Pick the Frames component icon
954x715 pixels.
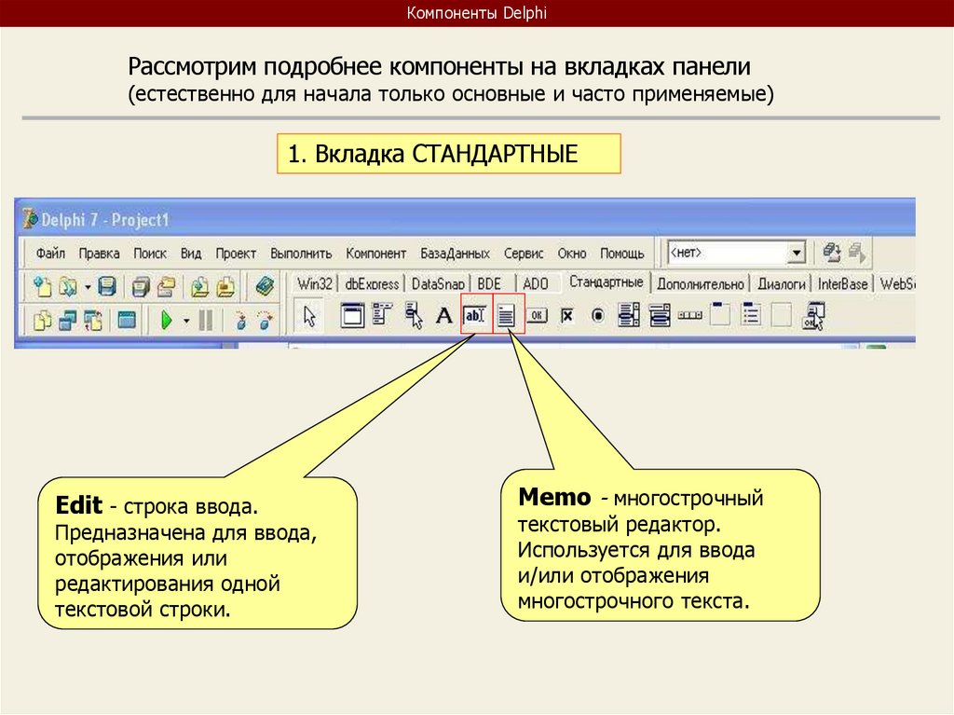coord(351,315)
